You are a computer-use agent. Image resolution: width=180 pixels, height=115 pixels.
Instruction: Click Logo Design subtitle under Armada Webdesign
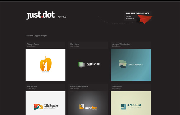pos(117,46)
